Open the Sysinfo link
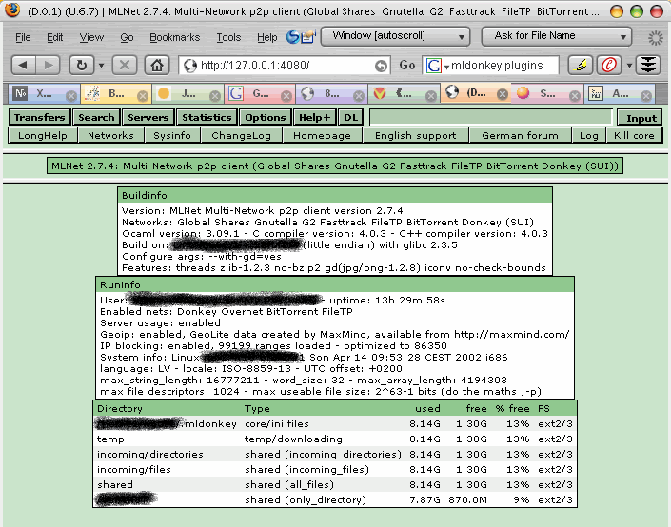Viewport: 671px width, 527px height. point(172,136)
